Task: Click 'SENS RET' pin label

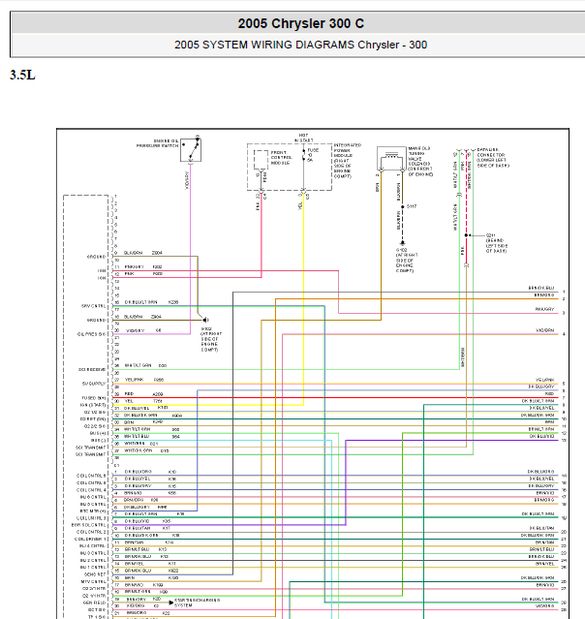Action: click(x=95, y=574)
